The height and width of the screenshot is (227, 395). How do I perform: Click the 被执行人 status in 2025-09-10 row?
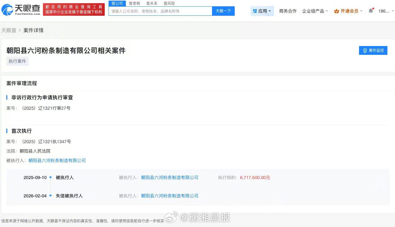pyautogui.click(x=65, y=178)
